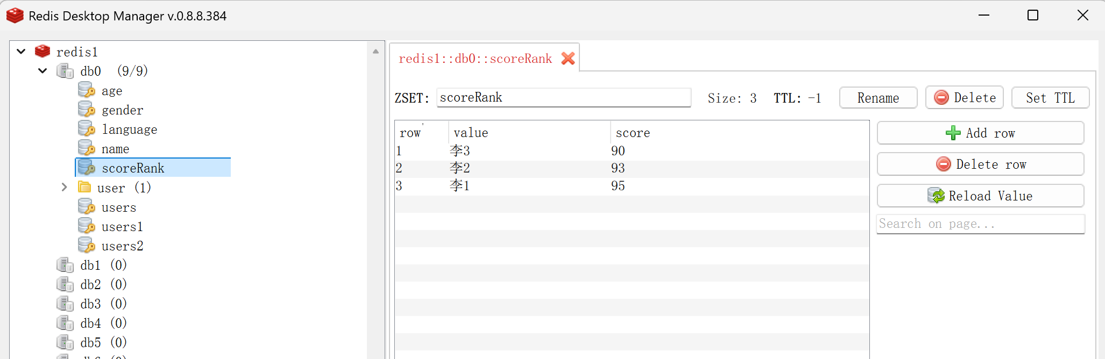Select the db3 (0) database
The width and height of the screenshot is (1105, 359).
point(103,304)
